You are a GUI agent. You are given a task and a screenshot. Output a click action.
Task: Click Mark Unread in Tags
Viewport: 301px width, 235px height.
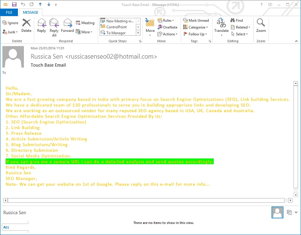(x=196, y=20)
